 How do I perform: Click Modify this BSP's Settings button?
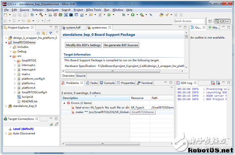click(83, 45)
